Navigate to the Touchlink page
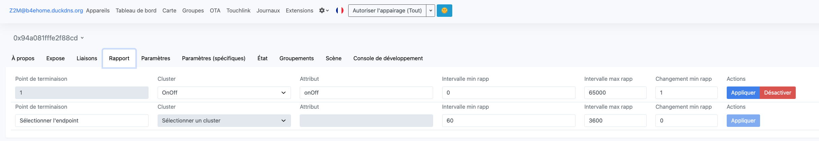The width and height of the screenshot is (819, 141). 238,10
